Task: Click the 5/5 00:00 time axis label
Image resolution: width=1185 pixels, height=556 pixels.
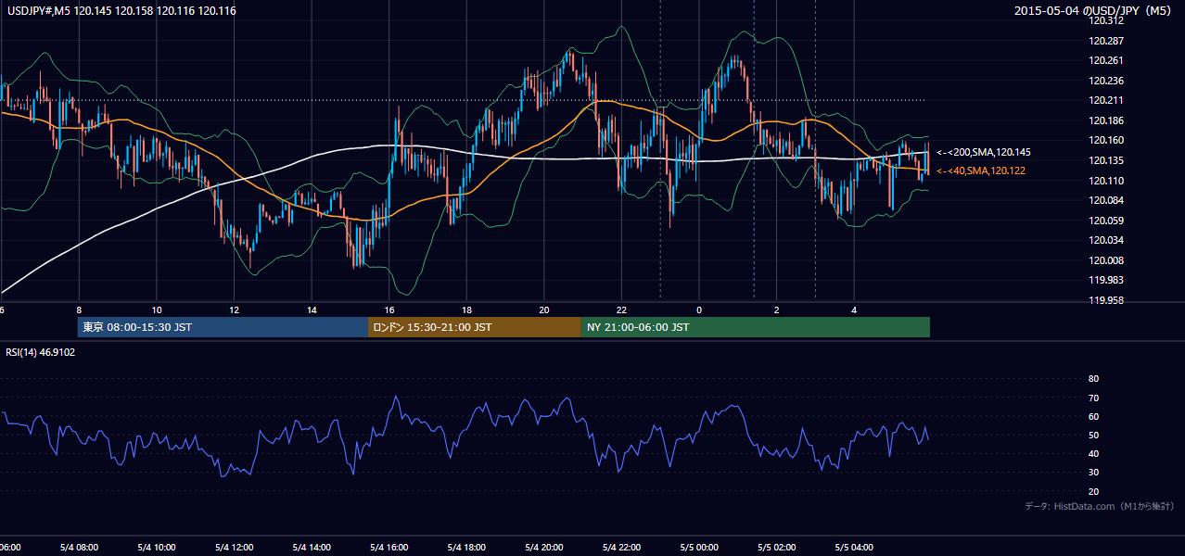Action: (699, 547)
